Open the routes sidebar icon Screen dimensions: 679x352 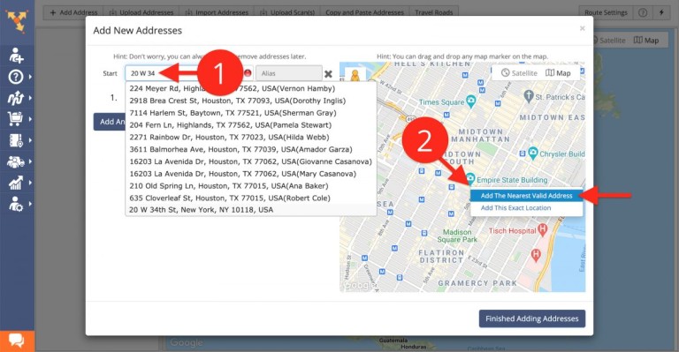click(16, 98)
